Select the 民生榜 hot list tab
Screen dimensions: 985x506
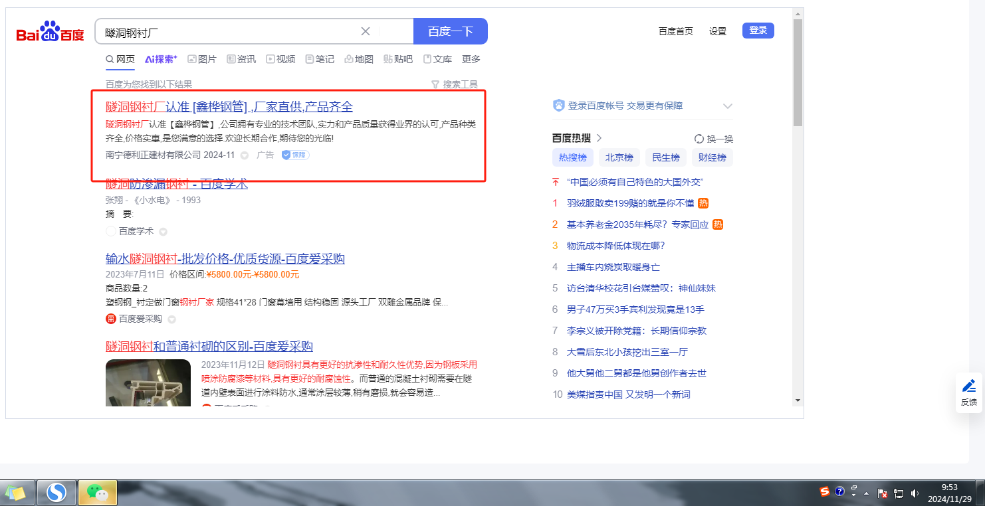[x=666, y=157]
